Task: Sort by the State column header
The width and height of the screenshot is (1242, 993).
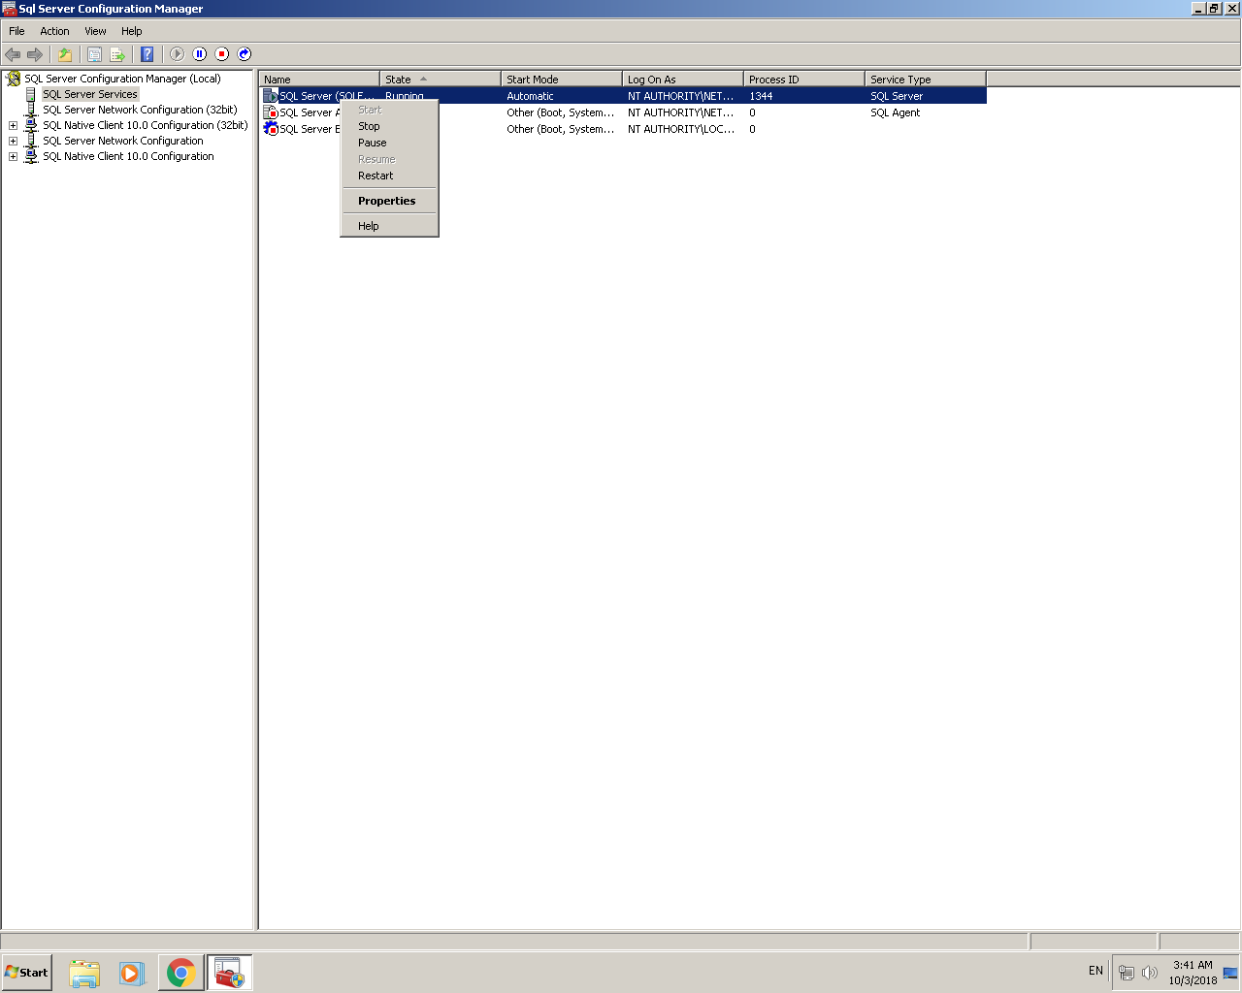Action: pyautogui.click(x=441, y=80)
